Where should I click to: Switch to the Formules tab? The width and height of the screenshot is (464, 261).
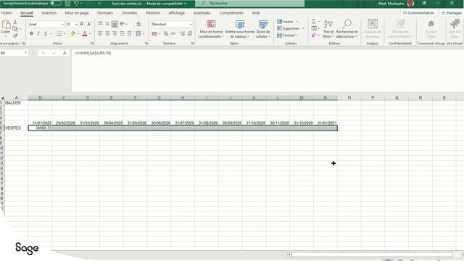point(105,13)
